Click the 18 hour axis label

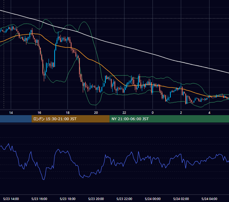[x=68, y=113]
